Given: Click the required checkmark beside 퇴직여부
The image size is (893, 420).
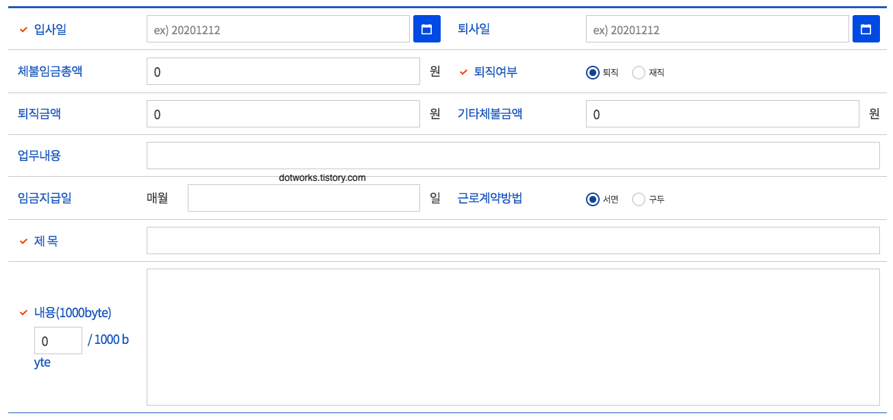Looking at the screenshot, I should 463,71.
